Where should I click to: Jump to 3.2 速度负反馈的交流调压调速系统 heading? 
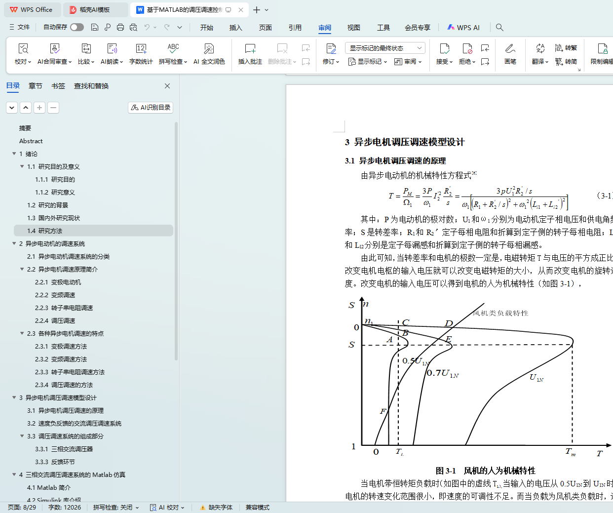(74, 424)
